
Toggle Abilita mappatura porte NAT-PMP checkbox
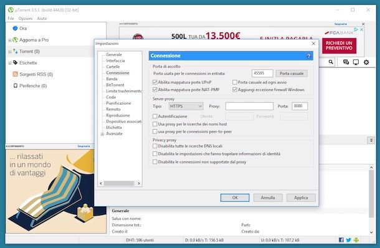point(155,90)
